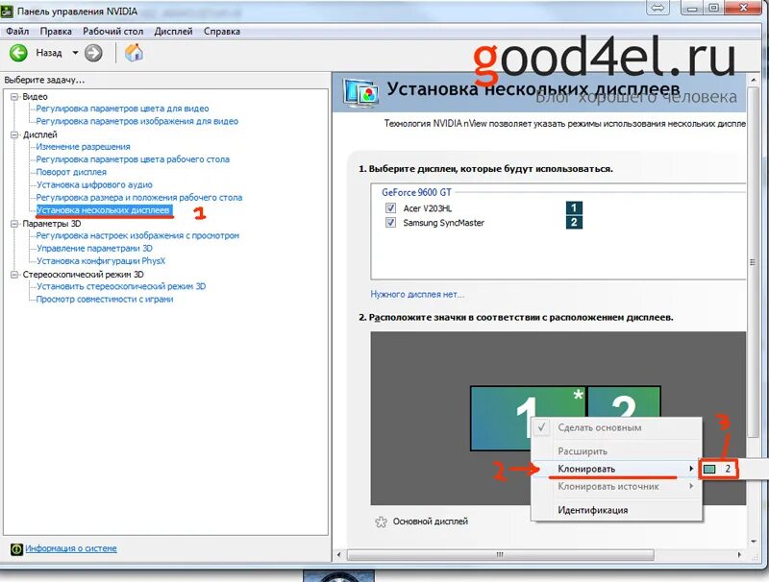Open 'Управление параметрами 3D' task

(94, 249)
